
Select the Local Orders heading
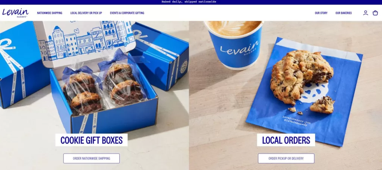[286, 140]
